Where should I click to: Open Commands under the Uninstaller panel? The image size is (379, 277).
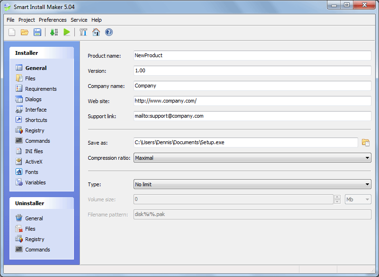point(36,249)
